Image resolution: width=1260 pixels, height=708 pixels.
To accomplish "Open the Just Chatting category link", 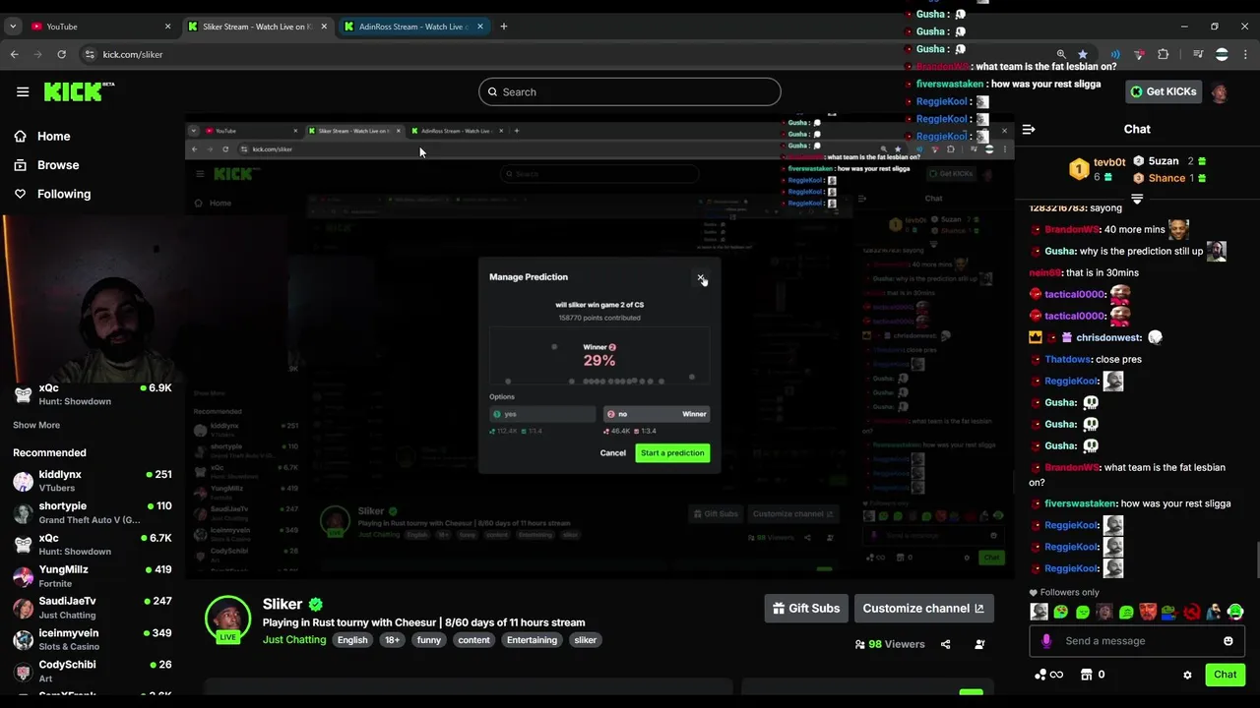I will point(294,640).
